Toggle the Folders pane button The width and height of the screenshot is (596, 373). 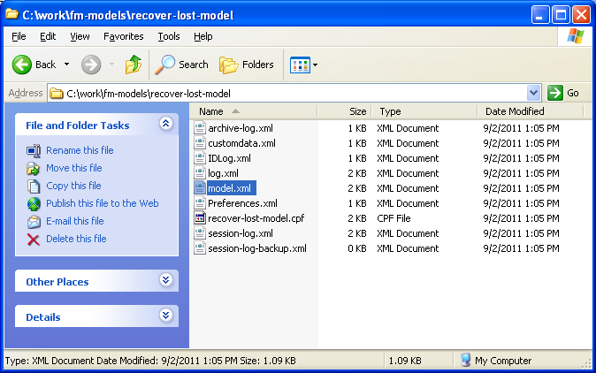[247, 65]
